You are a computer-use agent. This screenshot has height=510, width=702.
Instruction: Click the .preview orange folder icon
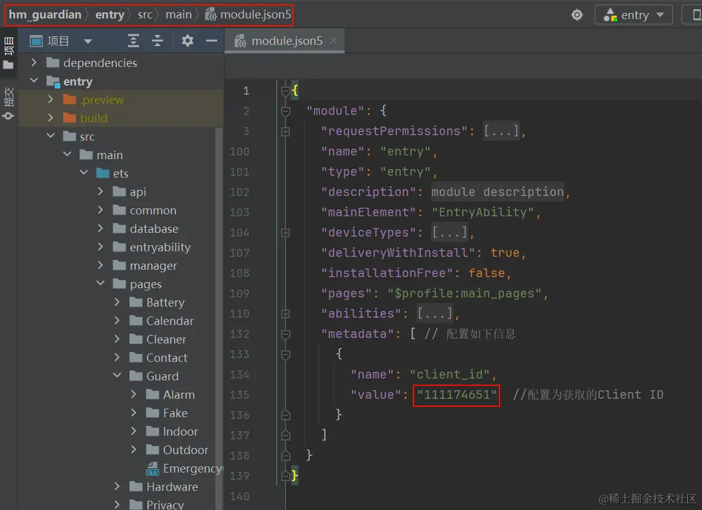pos(70,99)
